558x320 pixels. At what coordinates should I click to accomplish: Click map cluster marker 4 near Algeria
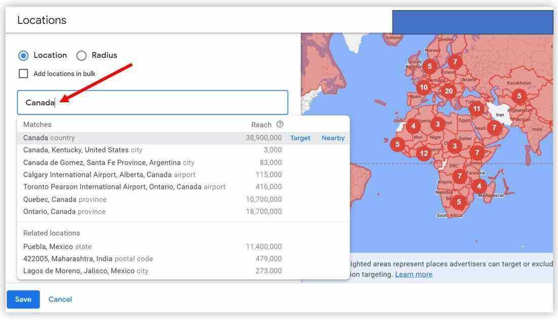click(413, 126)
